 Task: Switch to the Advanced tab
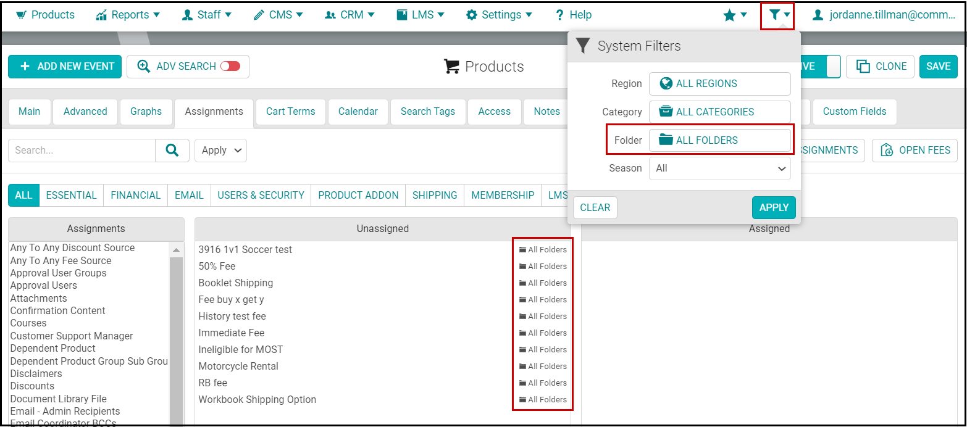click(x=85, y=112)
